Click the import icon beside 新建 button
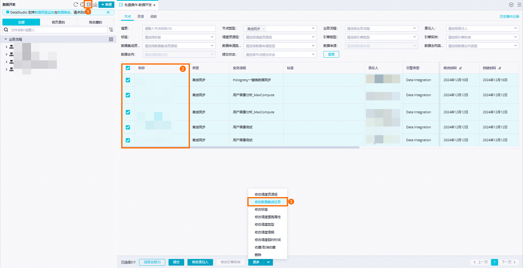This screenshot has width=523, height=268. (x=95, y=5)
